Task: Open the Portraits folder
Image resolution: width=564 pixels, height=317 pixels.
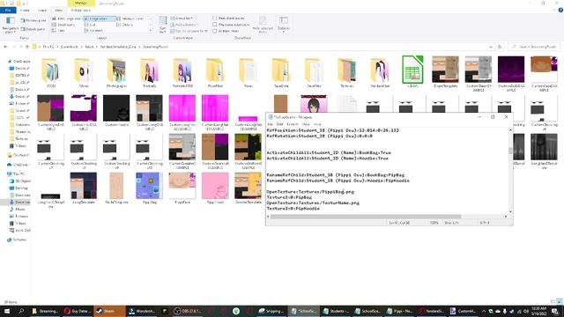Action: (149, 72)
